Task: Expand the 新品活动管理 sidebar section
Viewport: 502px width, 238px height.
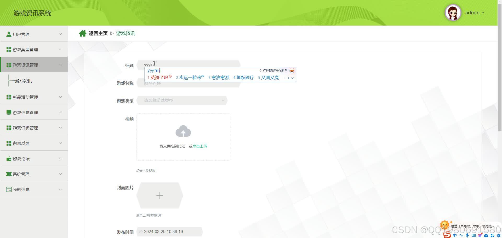Action: [60, 97]
